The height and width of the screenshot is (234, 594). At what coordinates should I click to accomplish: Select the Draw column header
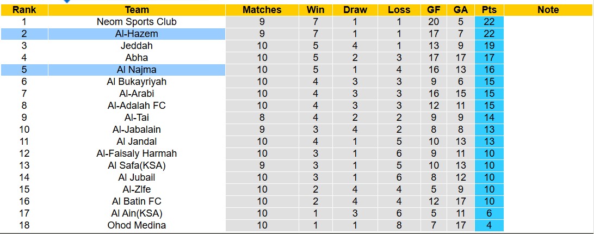(355, 10)
